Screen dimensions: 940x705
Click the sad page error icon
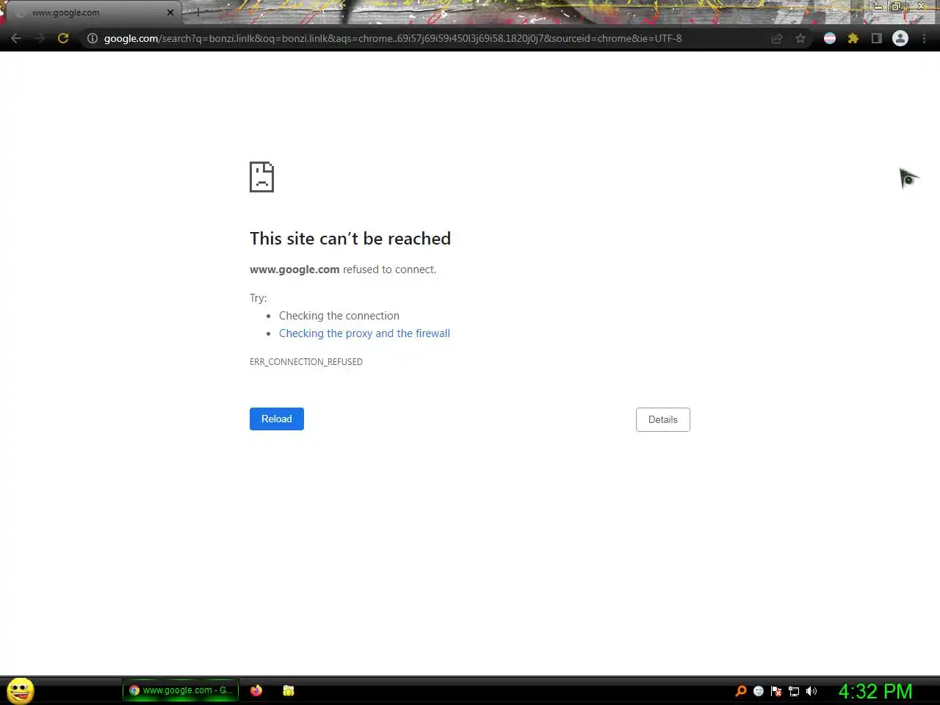pyautogui.click(x=261, y=177)
